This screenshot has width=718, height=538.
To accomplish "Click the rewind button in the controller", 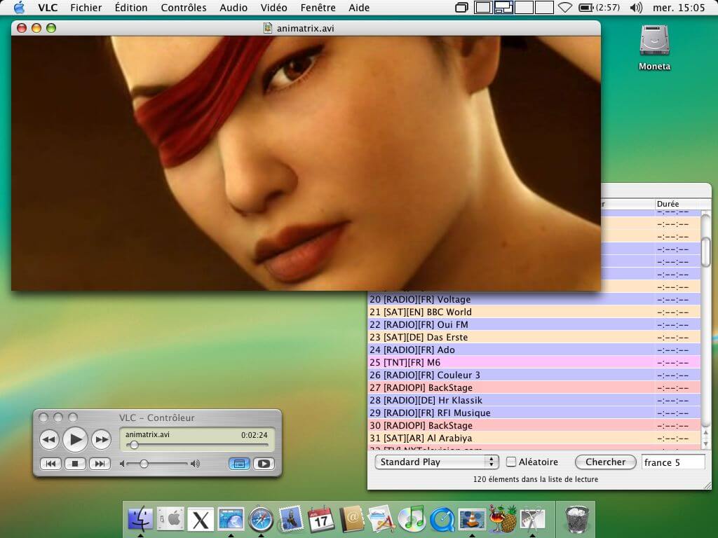I will pos(49,439).
